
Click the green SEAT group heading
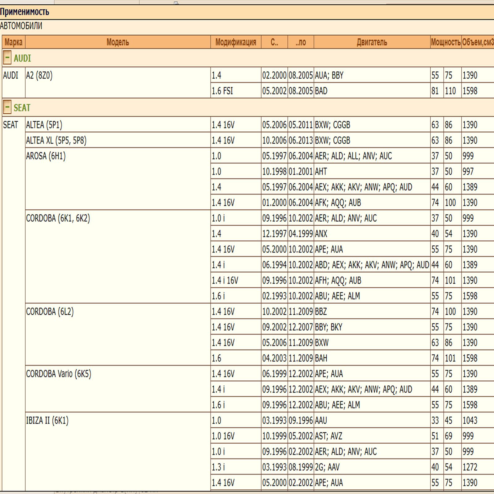pos(22,107)
